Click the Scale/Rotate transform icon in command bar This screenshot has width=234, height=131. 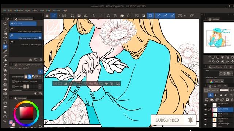129,16
